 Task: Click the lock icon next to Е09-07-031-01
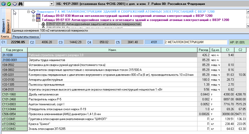(x=43, y=24)
